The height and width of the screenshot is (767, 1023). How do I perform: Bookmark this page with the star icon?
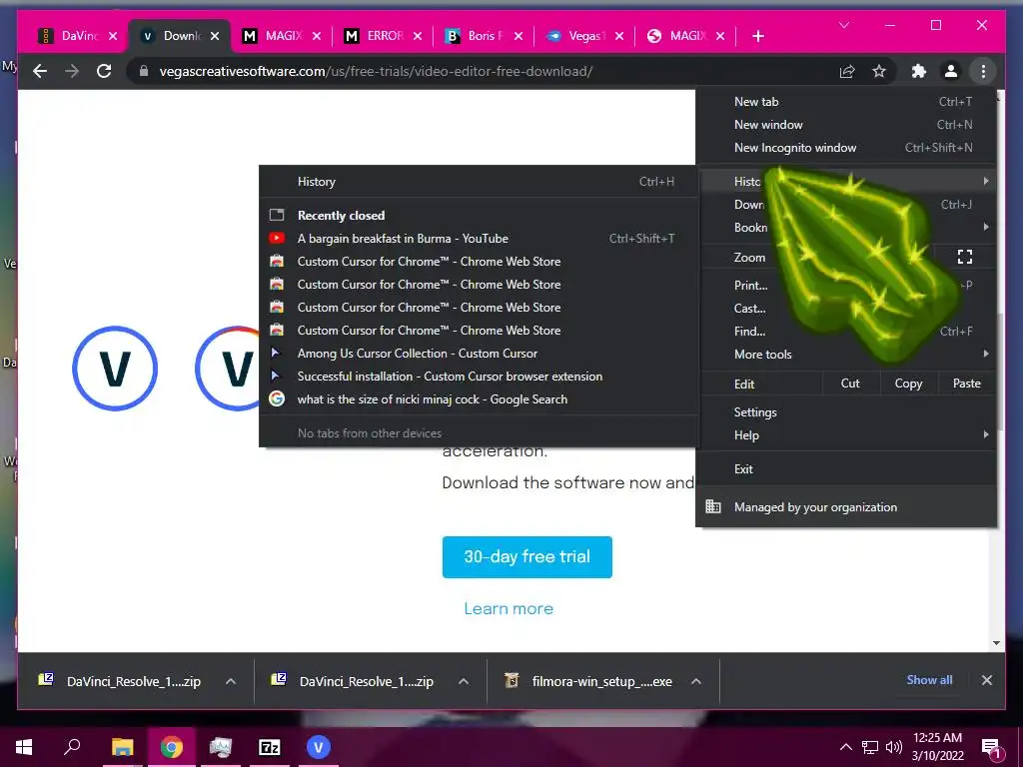click(879, 71)
